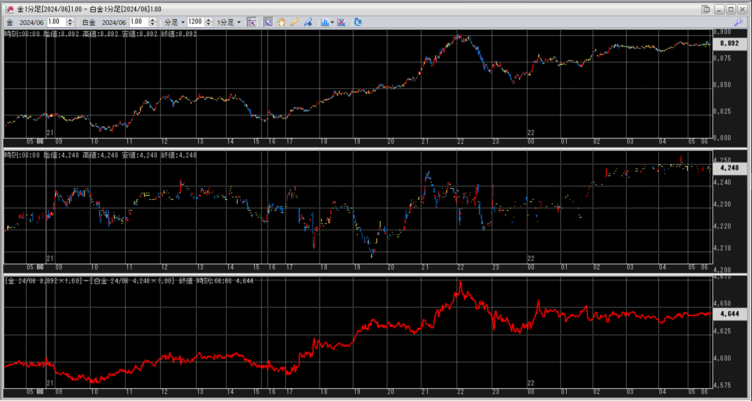This screenshot has width=752, height=401.
Task: Click the 1200 bar count field
Action: pyautogui.click(x=195, y=22)
